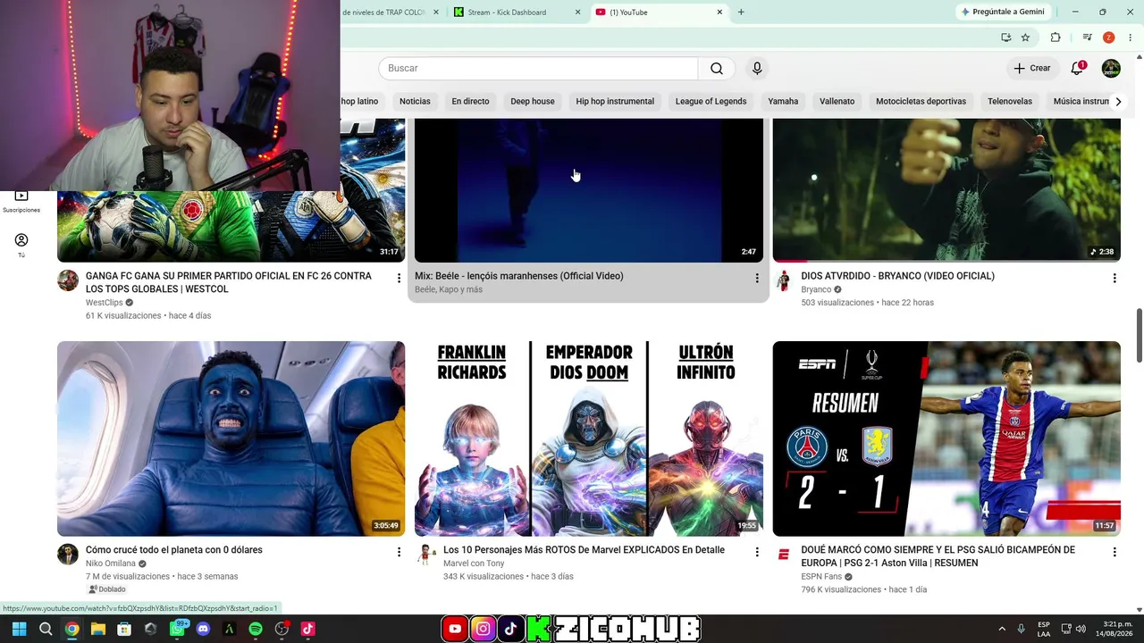Image resolution: width=1144 pixels, height=643 pixels.
Task: Open Spotify from the taskbar
Action: (256, 629)
